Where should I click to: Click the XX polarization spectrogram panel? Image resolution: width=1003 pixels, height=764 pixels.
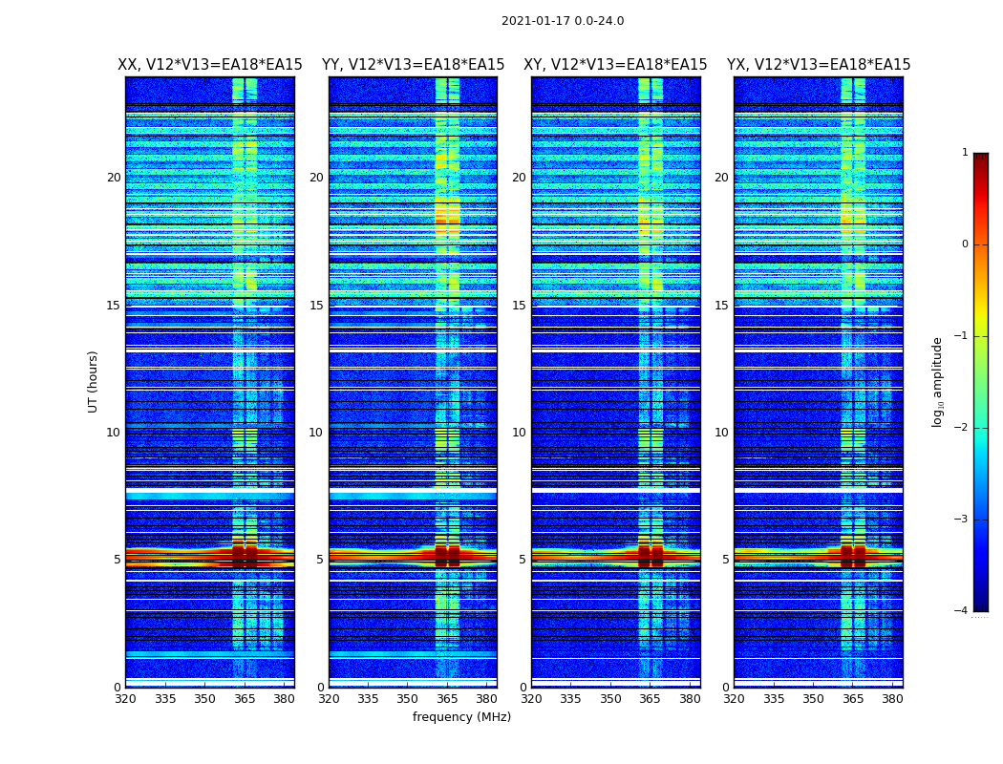tap(210, 382)
